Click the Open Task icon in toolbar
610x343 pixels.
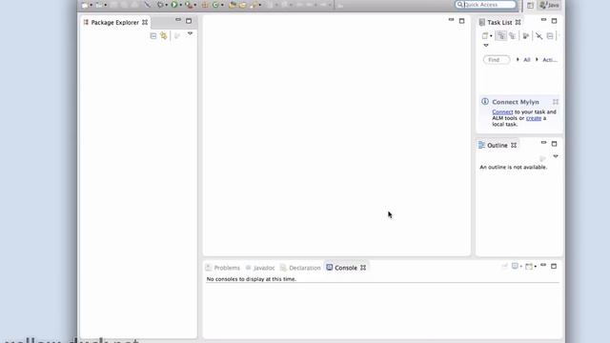242,5
